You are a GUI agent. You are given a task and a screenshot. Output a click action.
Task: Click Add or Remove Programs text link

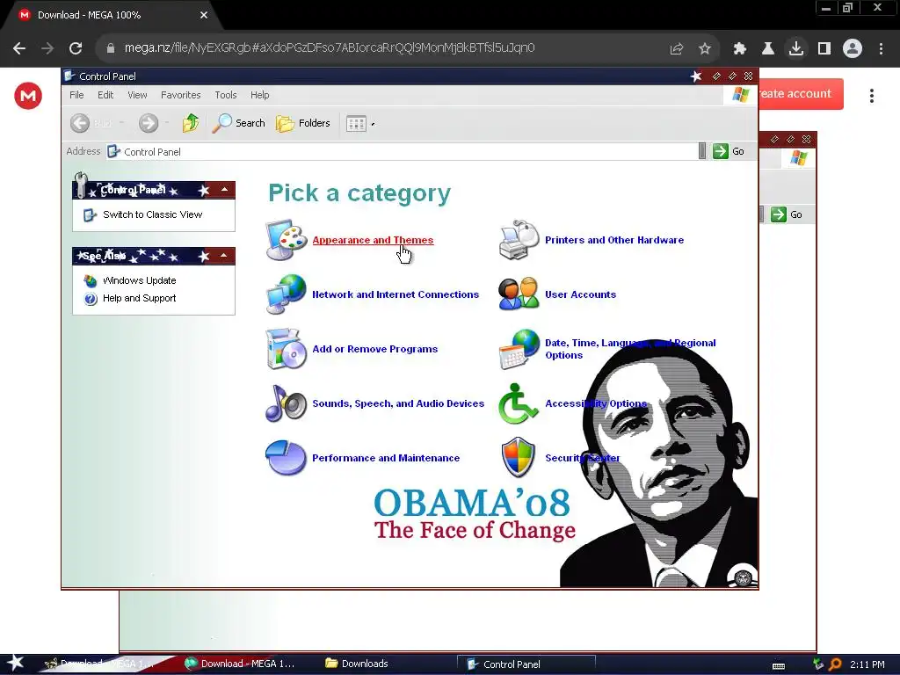[374, 349]
